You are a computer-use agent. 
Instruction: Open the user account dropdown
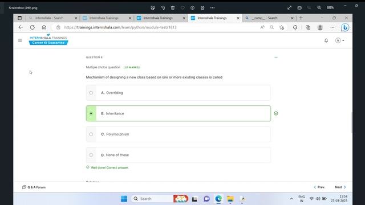pyautogui.click(x=340, y=40)
